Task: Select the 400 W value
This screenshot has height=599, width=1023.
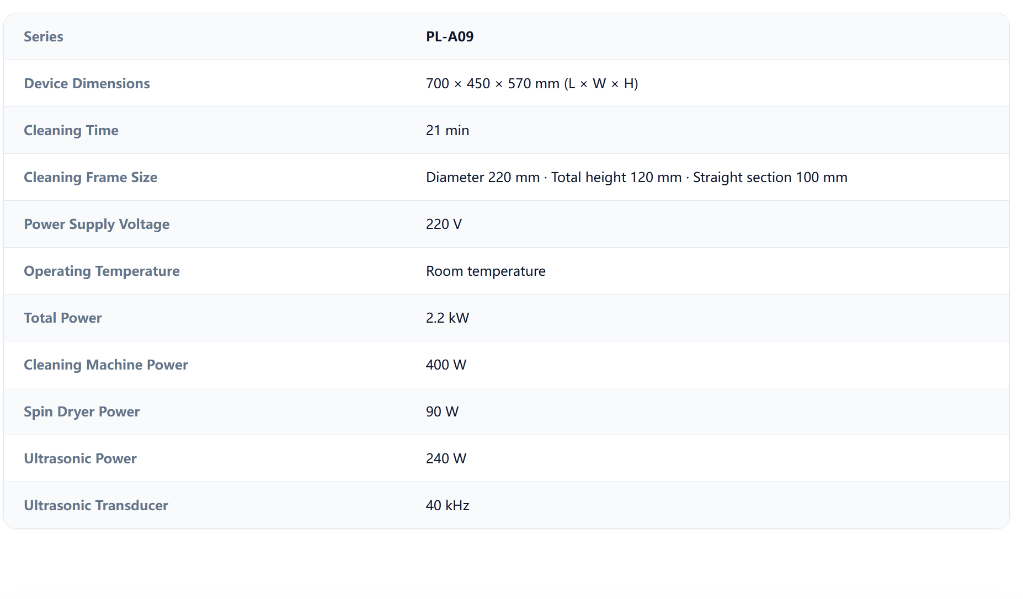Action: pos(446,365)
